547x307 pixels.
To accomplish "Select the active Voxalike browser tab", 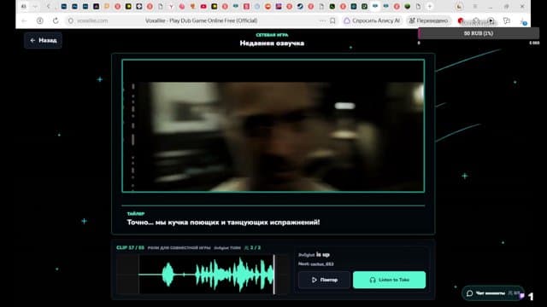I will pos(375,6).
